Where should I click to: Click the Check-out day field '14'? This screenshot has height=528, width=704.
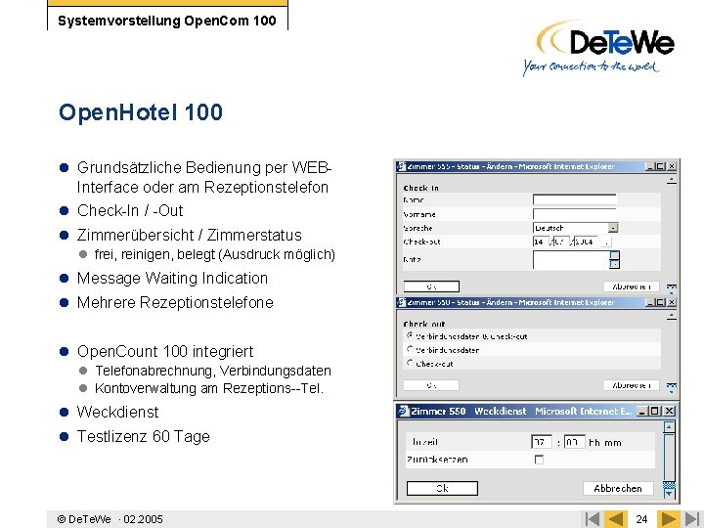coord(542,242)
